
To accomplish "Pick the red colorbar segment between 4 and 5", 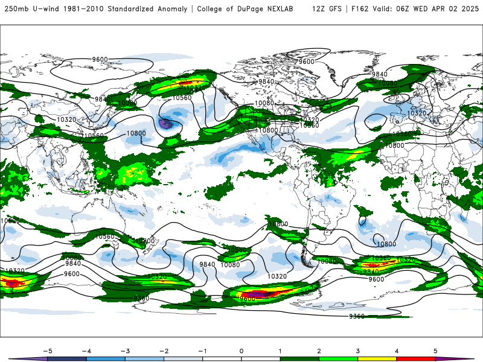I will pos(416,359).
